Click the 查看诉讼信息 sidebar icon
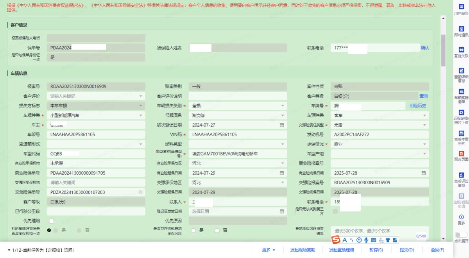Viewport: 469px width, 258px height. [461, 176]
